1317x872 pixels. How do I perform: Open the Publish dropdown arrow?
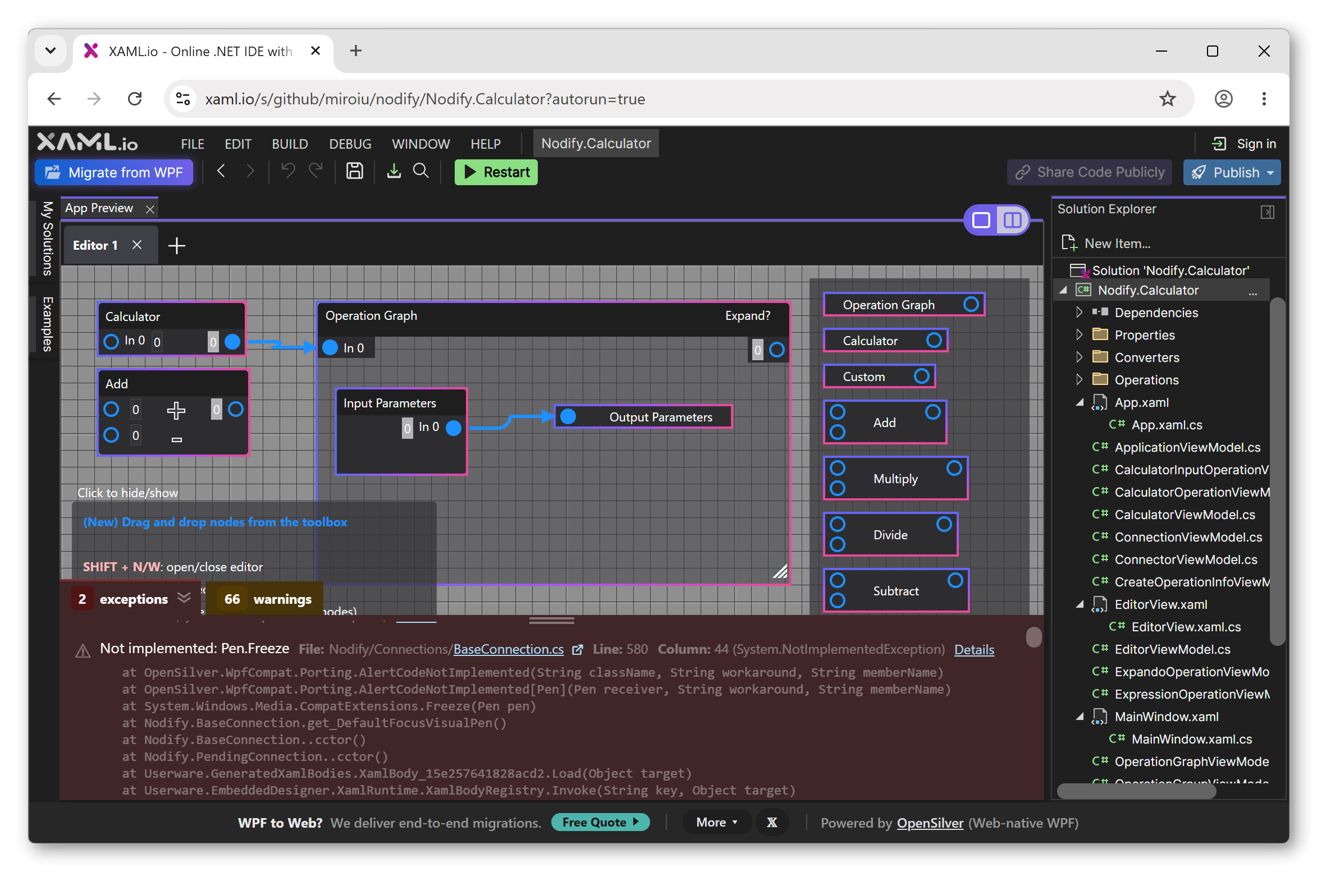[x=1270, y=172]
